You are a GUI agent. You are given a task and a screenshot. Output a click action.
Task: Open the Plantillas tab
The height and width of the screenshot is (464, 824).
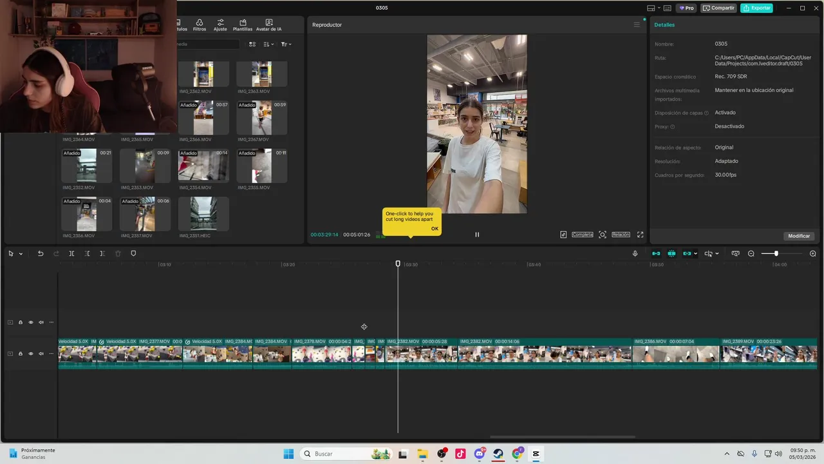[x=243, y=25]
